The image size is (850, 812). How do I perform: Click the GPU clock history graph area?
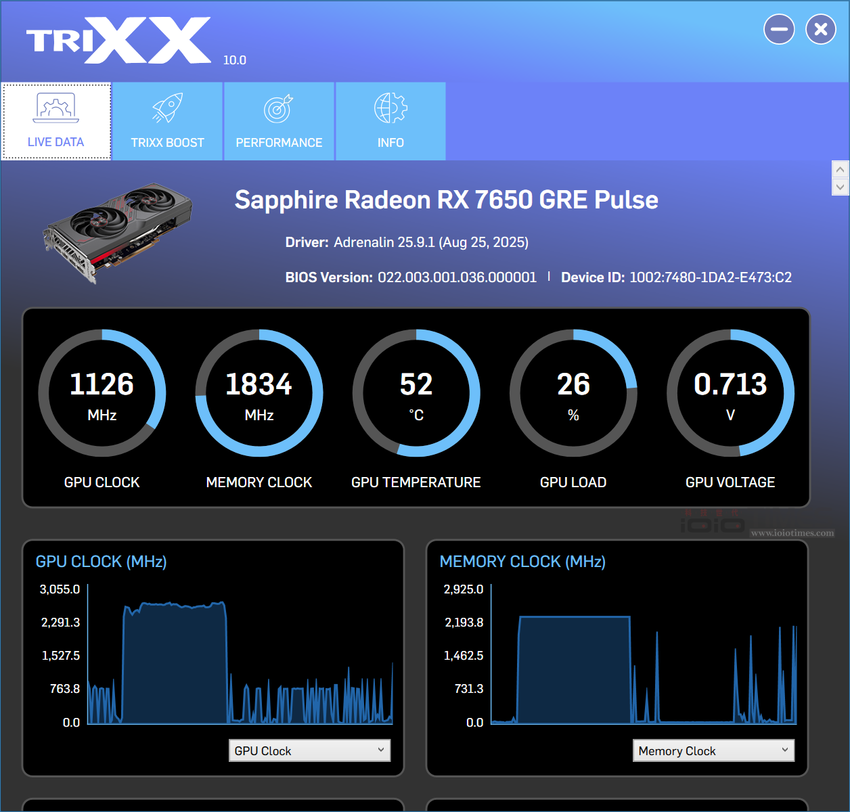[241, 655]
